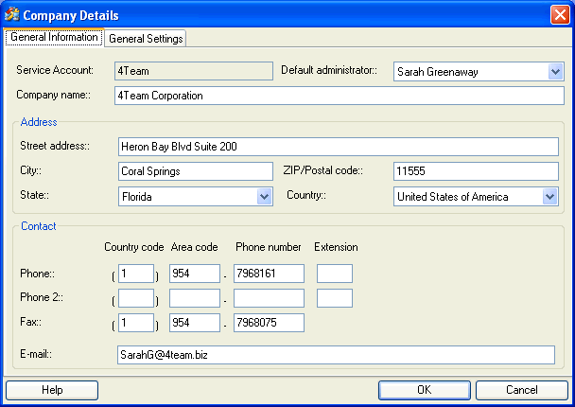Click the Phone area code field
Viewport: 575px width, 407px height.
pyautogui.click(x=195, y=274)
